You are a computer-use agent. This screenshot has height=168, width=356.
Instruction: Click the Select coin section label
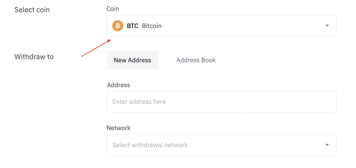pos(32,10)
